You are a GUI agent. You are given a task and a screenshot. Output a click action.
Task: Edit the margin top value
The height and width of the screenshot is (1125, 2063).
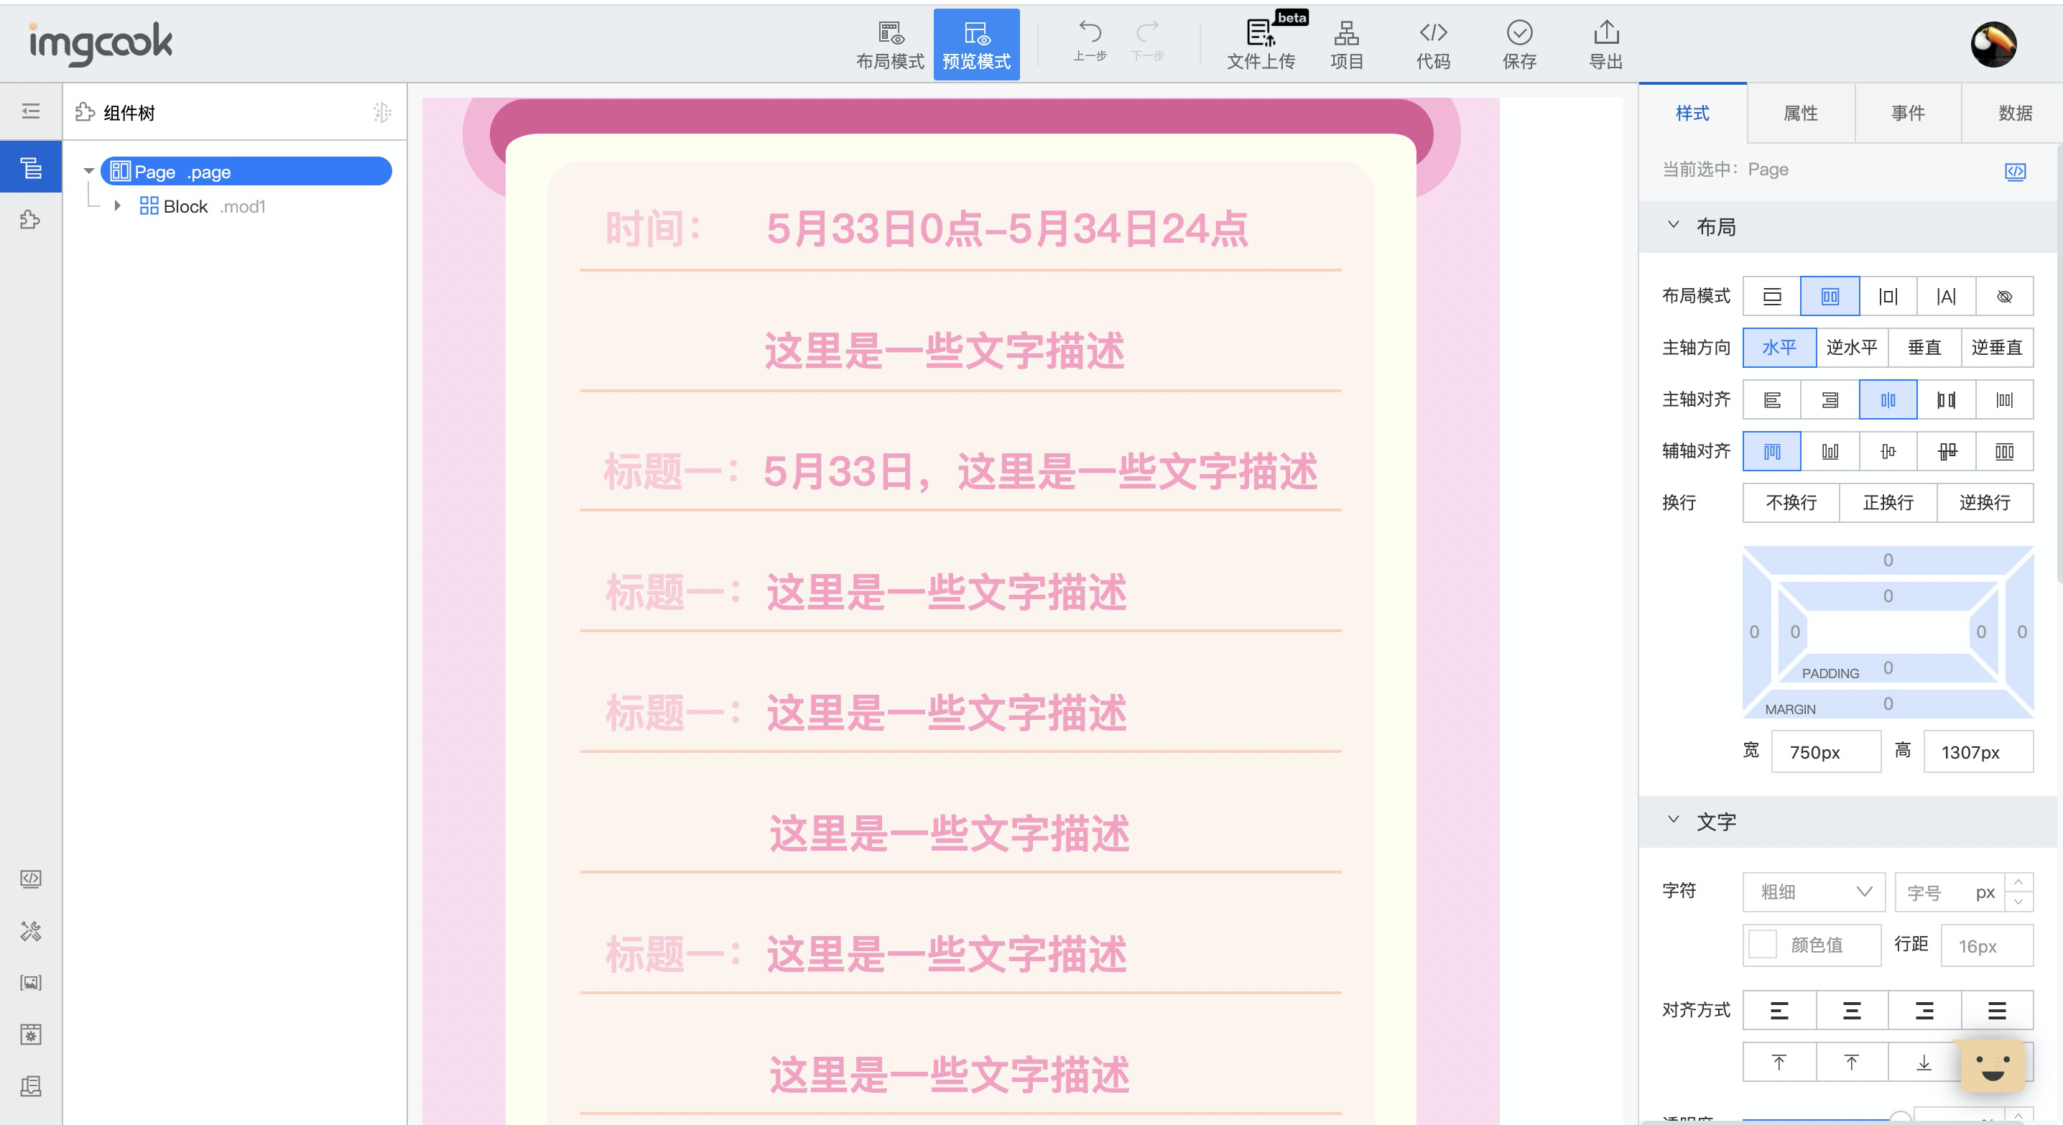[1888, 560]
